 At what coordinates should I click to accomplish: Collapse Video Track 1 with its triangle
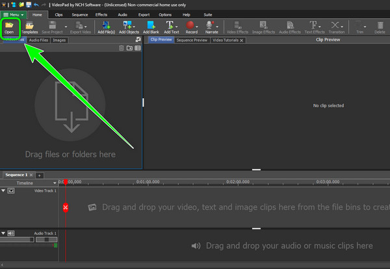coord(3,190)
